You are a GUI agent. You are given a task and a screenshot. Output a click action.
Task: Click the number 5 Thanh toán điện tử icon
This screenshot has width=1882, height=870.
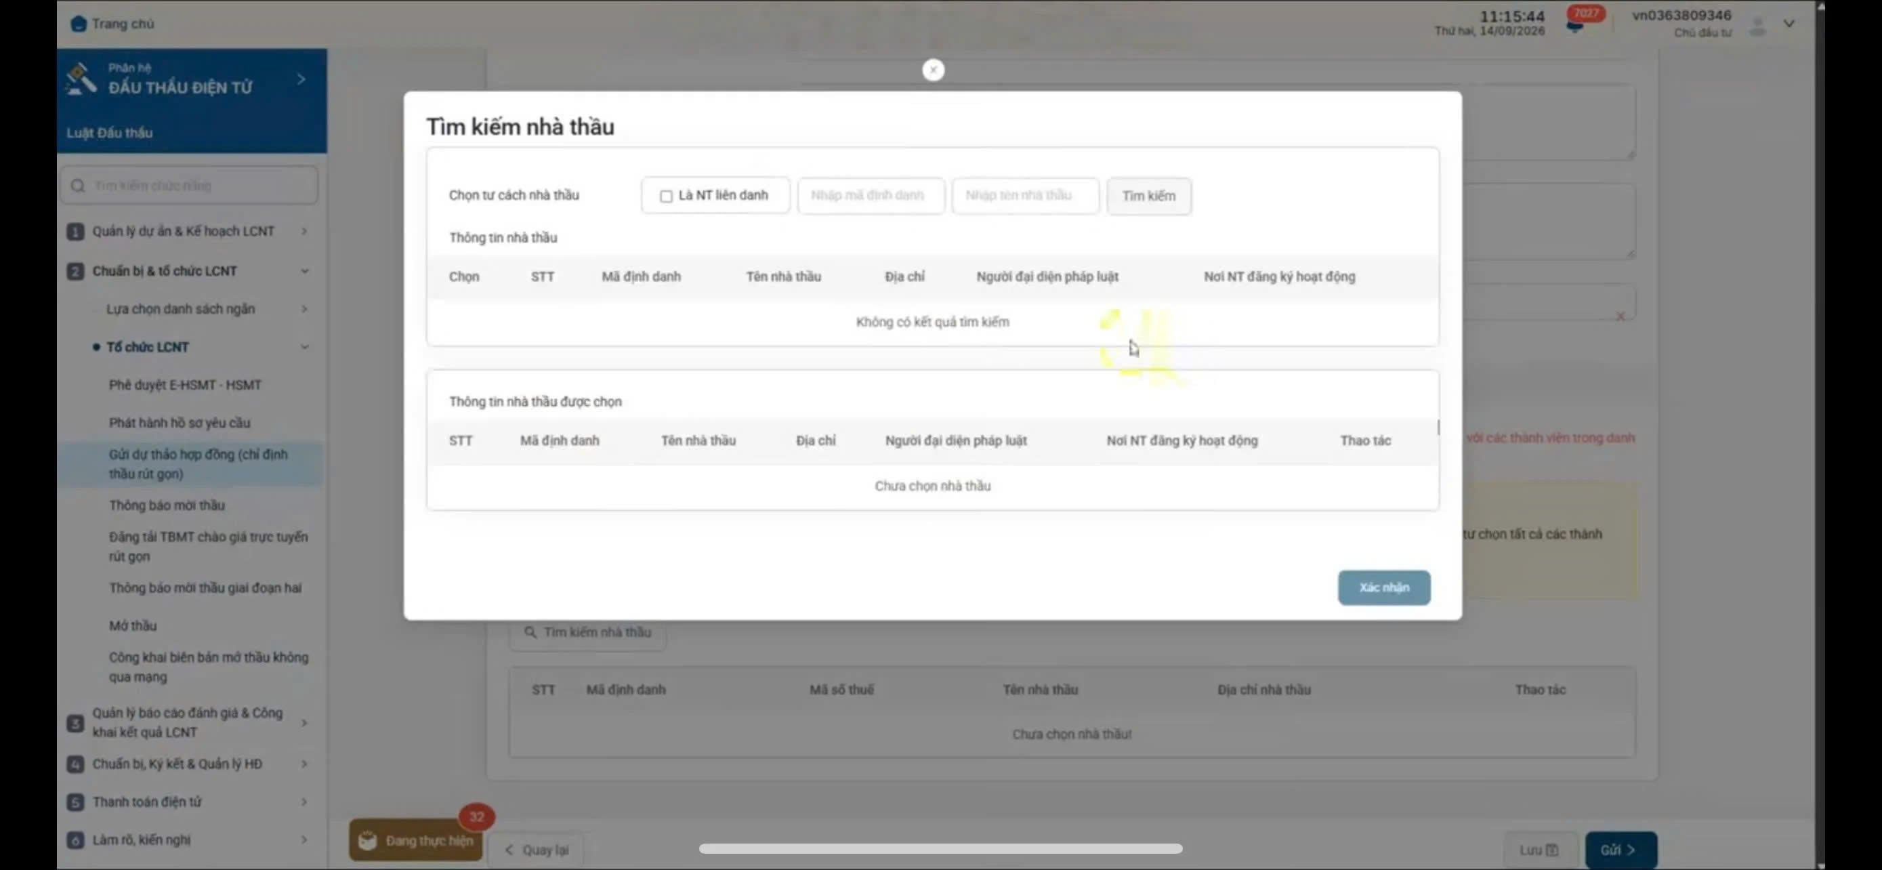point(75,802)
